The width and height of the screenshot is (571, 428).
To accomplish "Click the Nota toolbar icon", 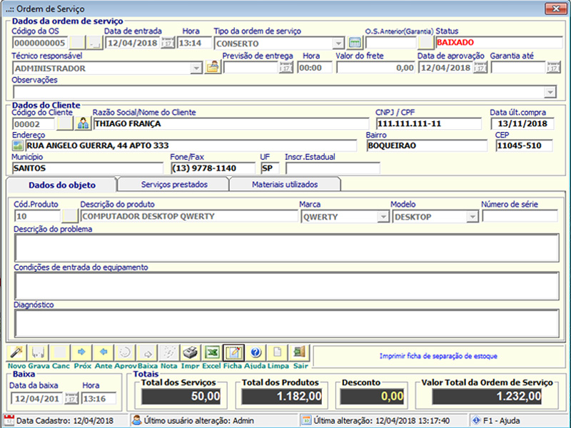I will [x=168, y=352].
